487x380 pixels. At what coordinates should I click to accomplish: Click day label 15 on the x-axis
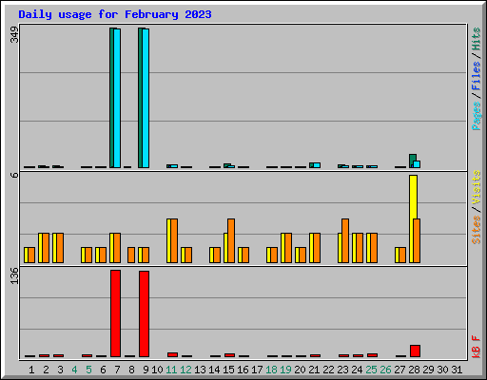[228, 370]
